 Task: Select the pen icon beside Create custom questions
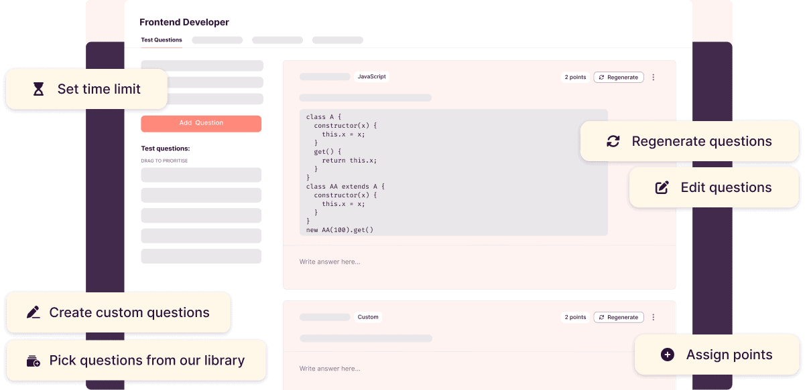click(x=34, y=312)
